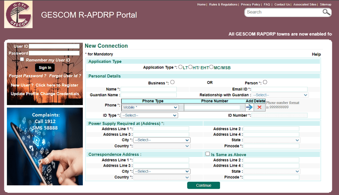This screenshot has width=339, height=195.
Task: Click the ID Number field
Action: click(x=280, y=115)
